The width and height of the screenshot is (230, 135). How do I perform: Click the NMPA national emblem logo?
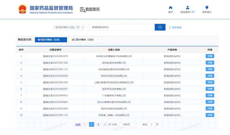(22, 9)
